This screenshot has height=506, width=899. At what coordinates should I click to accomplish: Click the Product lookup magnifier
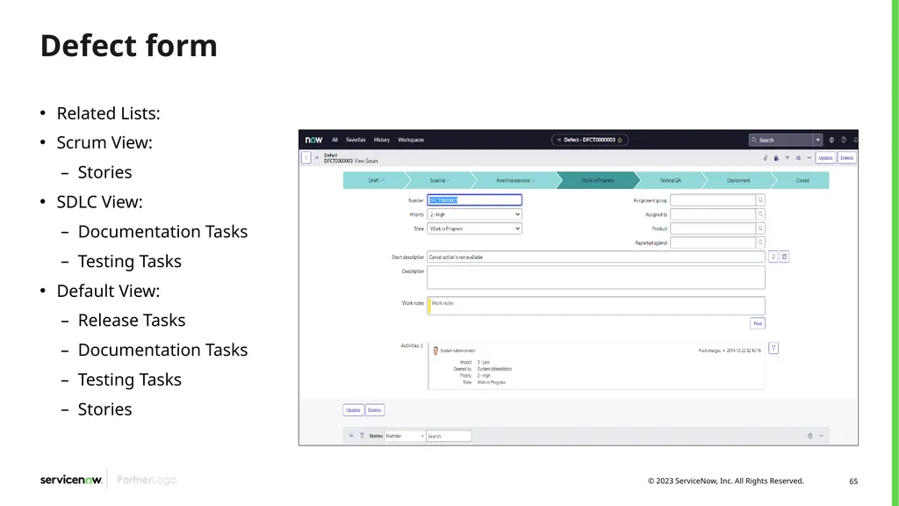(760, 228)
